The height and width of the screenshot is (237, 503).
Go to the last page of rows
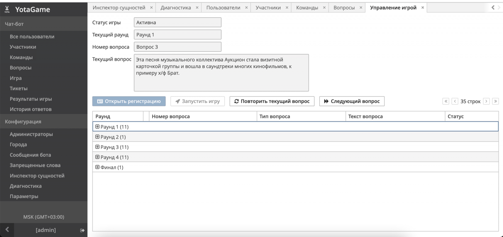495,101
